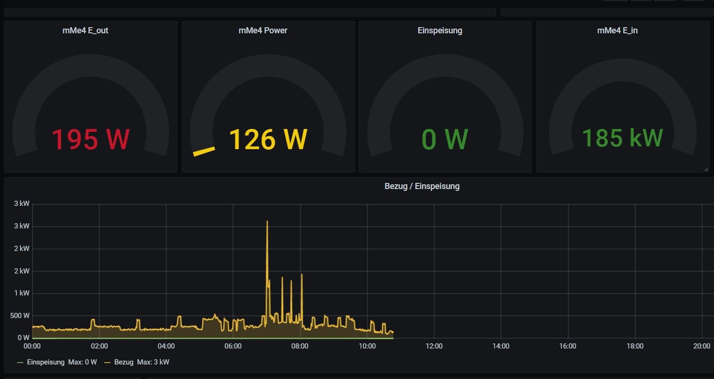The width and height of the screenshot is (714, 379).
Task: Click the yellow Bezug legend color line
Action: click(x=107, y=363)
